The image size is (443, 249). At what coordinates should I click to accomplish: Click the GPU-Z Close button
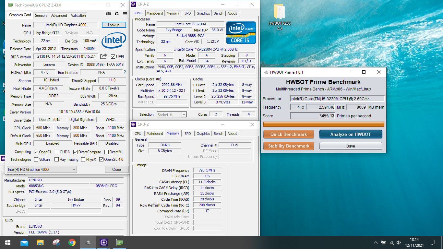(116, 169)
